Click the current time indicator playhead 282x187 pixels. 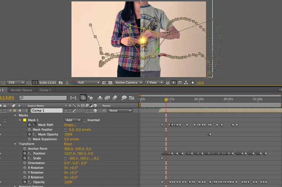[x=166, y=100]
